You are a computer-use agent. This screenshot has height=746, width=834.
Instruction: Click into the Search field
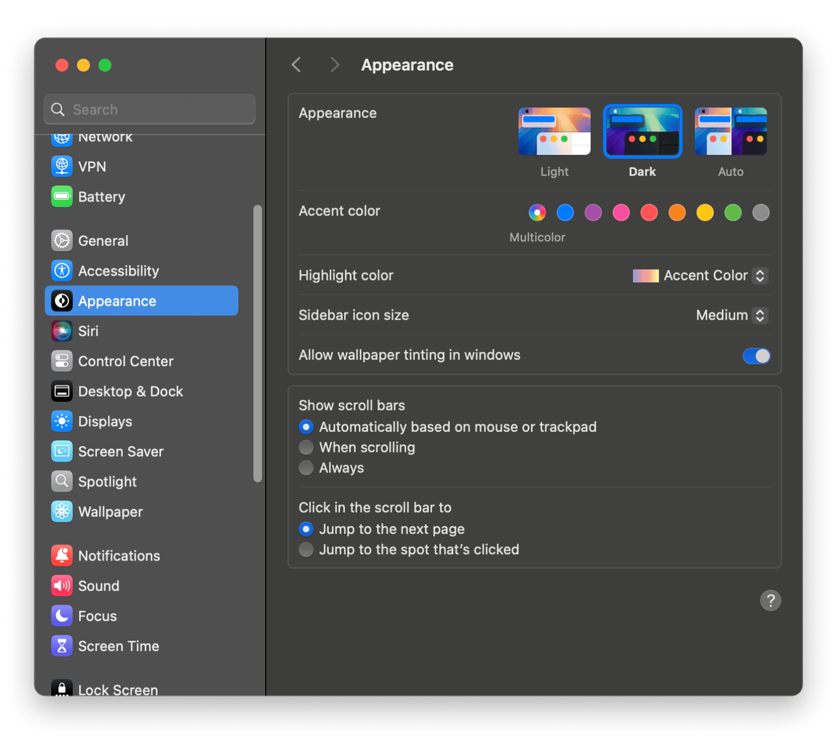point(150,110)
